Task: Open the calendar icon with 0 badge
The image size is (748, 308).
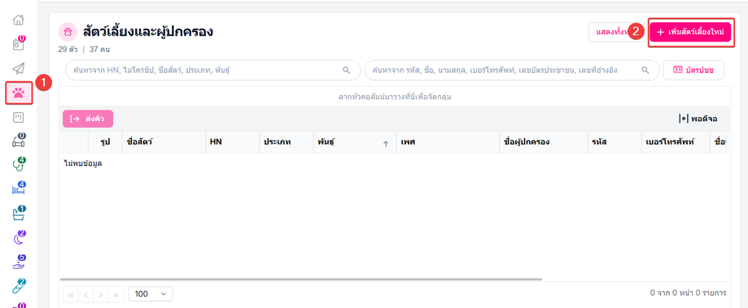Action: [18, 44]
